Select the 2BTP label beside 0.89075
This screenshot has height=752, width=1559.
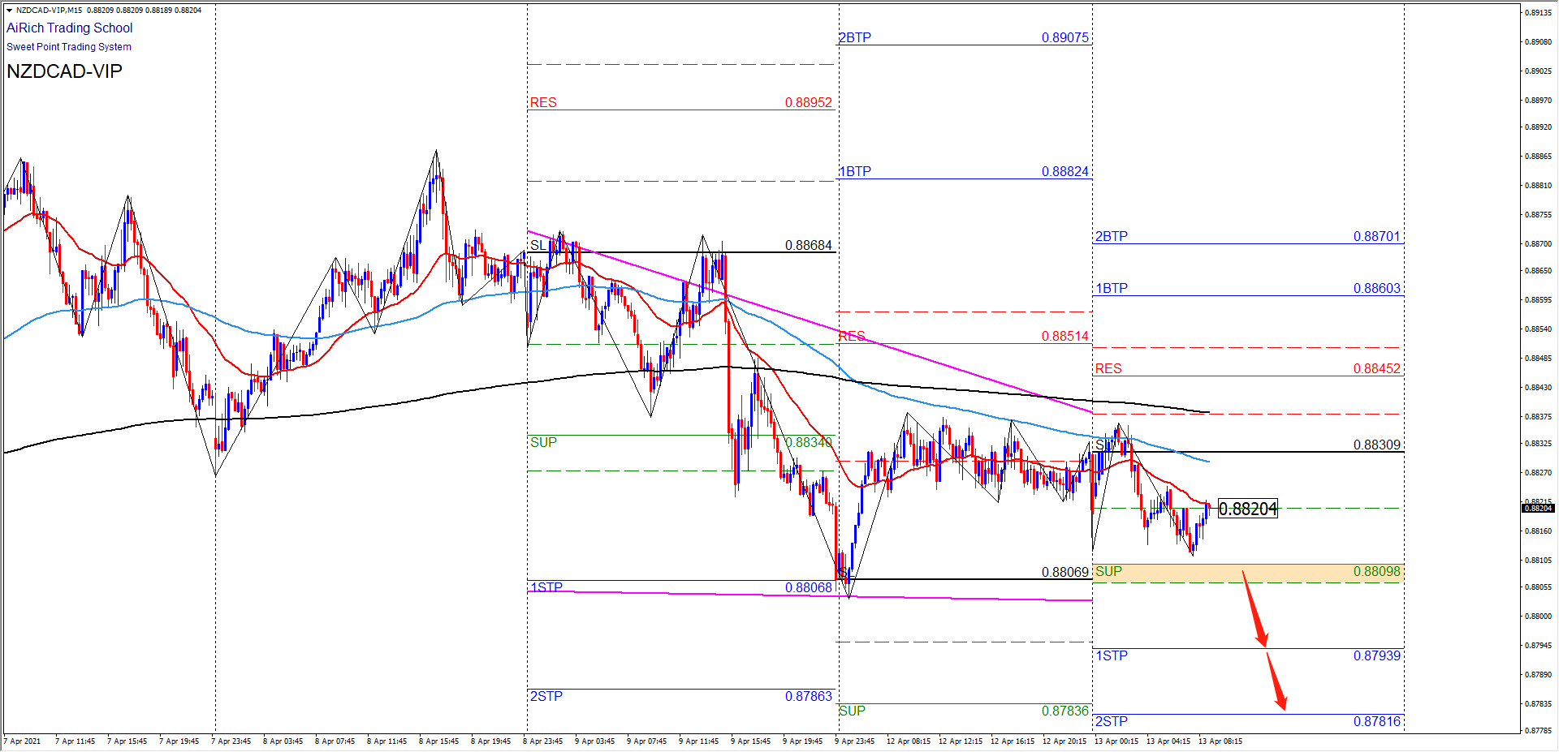click(x=855, y=37)
